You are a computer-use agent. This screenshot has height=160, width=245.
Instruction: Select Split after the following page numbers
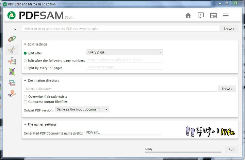tap(25, 61)
